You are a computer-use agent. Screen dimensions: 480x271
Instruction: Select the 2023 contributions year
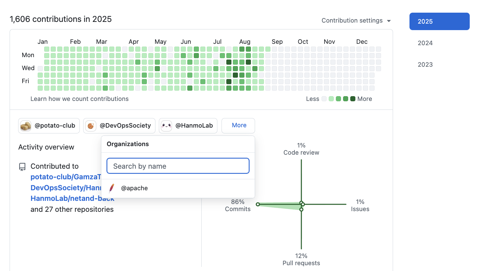point(425,65)
